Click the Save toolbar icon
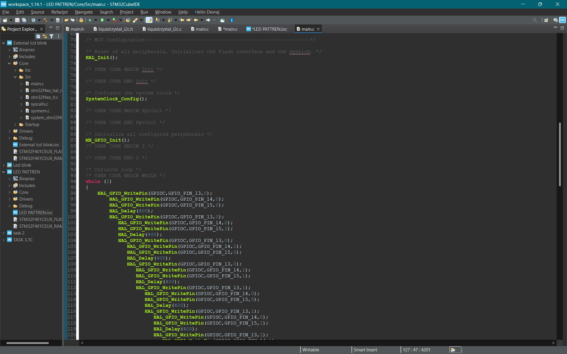 (x=17, y=20)
